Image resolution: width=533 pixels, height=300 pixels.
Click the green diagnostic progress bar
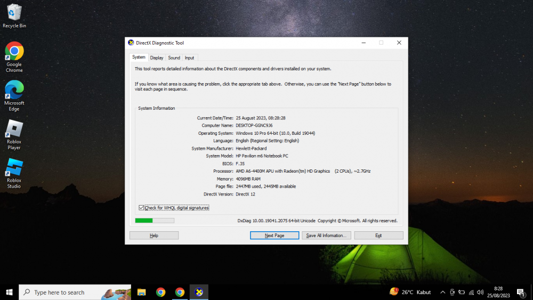[155, 221]
